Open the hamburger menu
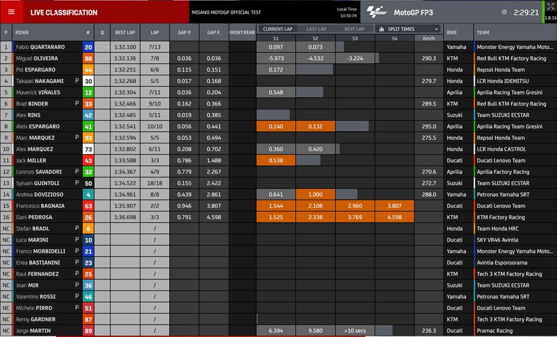The width and height of the screenshot is (557, 337). [x=11, y=12]
